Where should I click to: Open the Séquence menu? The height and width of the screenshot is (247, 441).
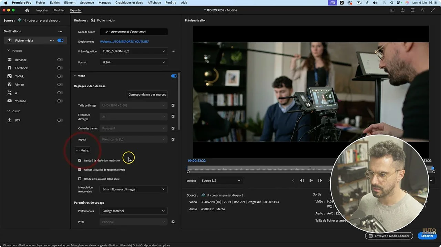pyautogui.click(x=87, y=3)
